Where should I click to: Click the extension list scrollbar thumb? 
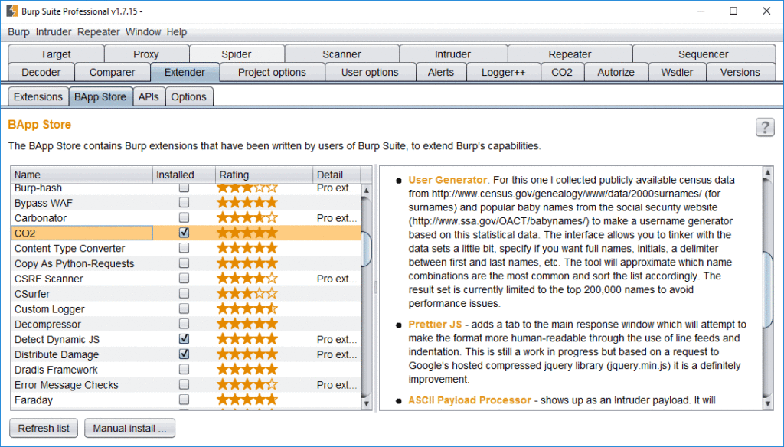click(367, 249)
